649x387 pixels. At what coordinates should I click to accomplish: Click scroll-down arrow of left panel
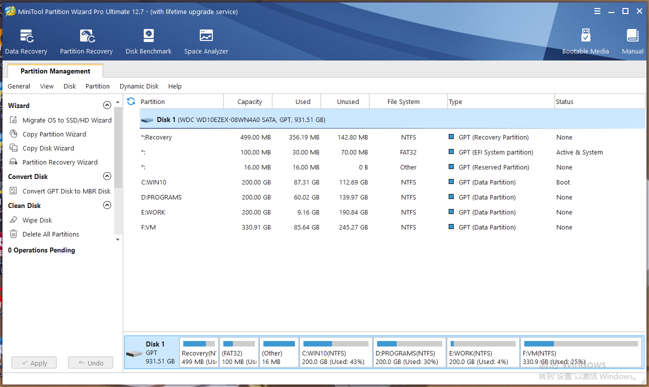point(118,239)
